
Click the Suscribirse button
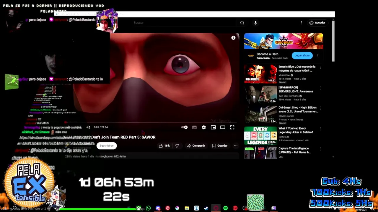tap(107, 145)
